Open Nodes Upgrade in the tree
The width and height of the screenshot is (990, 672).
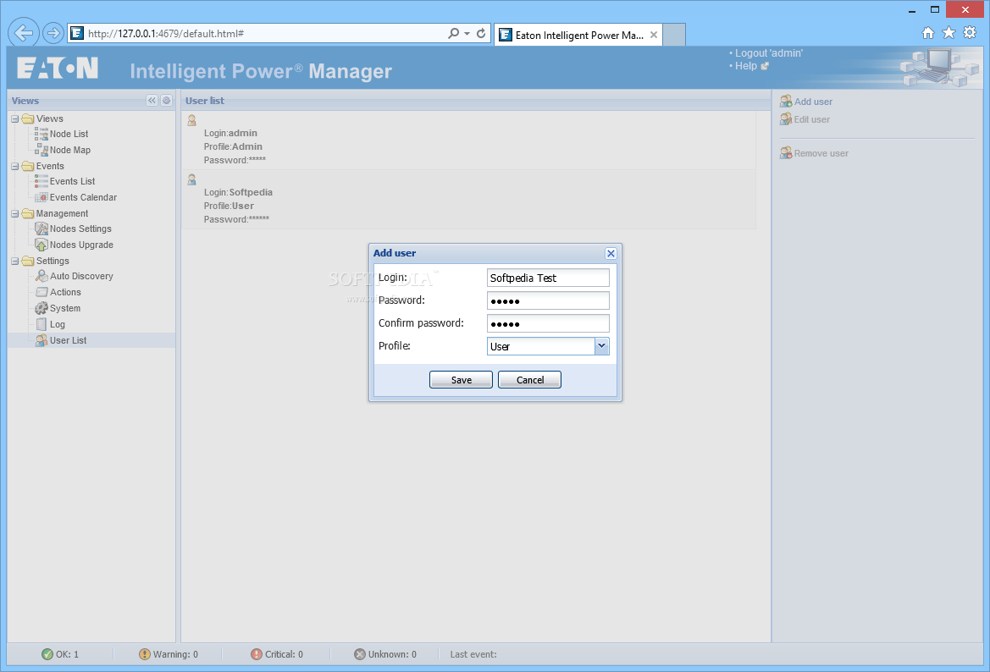click(x=81, y=245)
